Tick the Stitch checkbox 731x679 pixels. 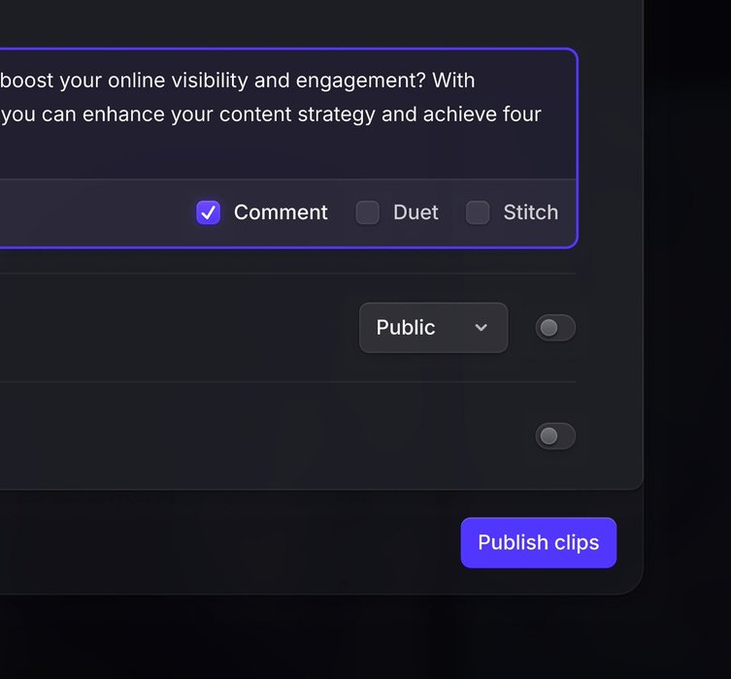[478, 212]
